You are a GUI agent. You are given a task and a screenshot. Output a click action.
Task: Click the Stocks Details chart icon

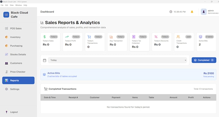tap(6, 54)
